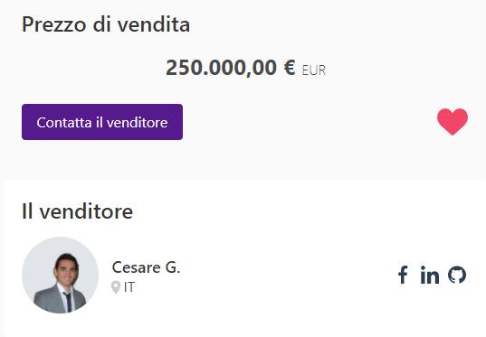This screenshot has height=337, width=486.
Task: Open the seller's Facebook profile icon
Action: click(403, 275)
